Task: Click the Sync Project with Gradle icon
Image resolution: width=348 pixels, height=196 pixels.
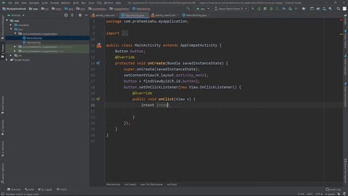Action: [318, 9]
